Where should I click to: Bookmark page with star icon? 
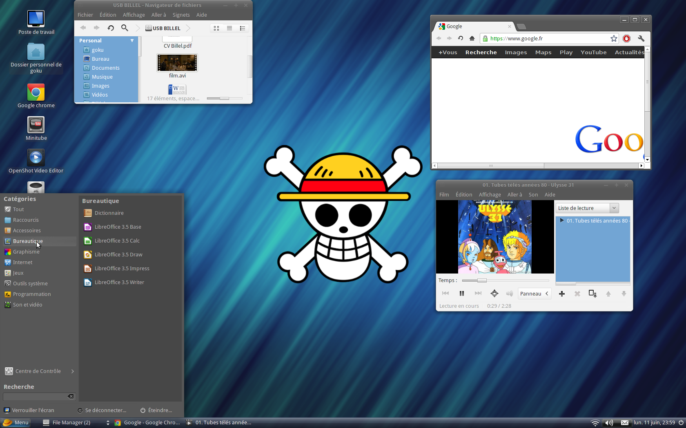point(614,38)
